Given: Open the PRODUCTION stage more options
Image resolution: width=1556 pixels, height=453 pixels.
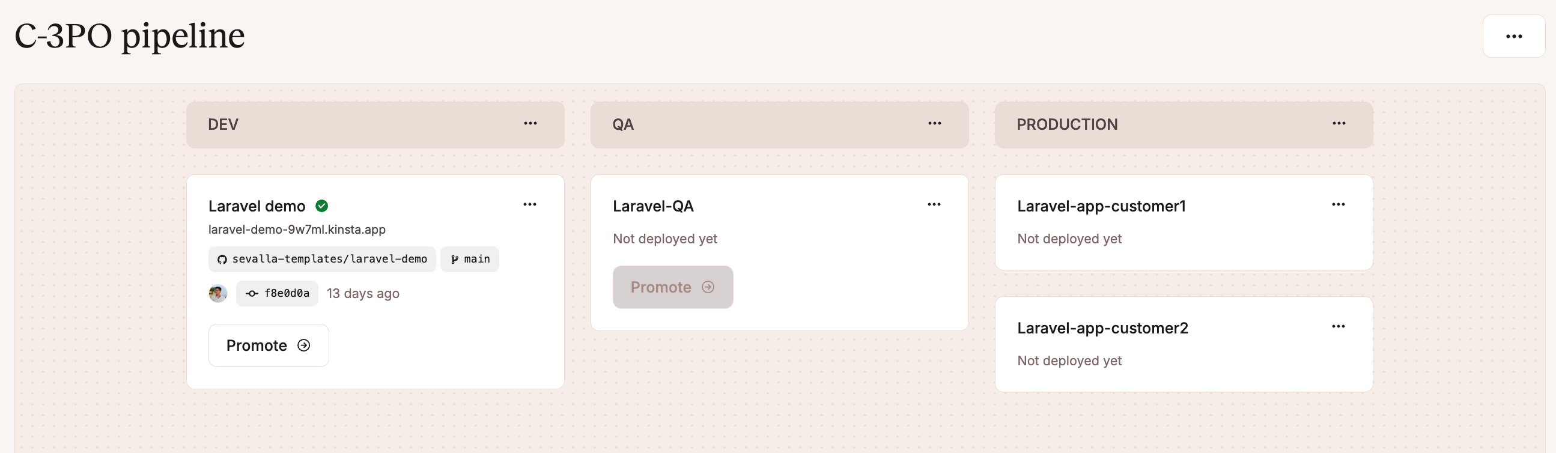Looking at the screenshot, I should coord(1338,124).
